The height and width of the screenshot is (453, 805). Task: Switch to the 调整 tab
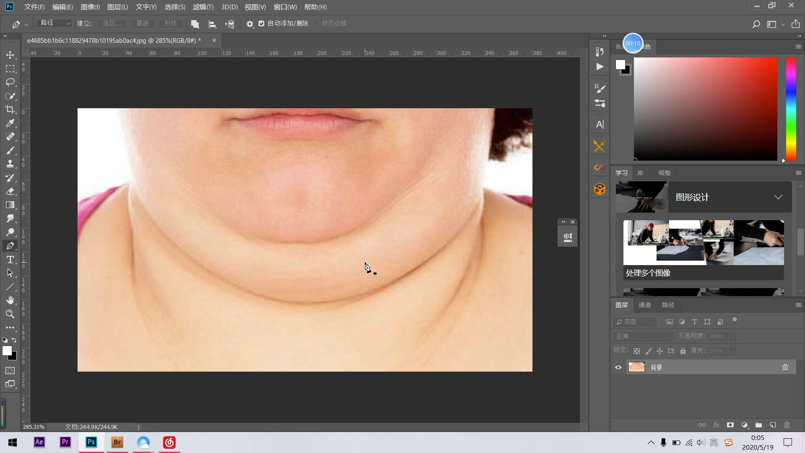coord(665,173)
